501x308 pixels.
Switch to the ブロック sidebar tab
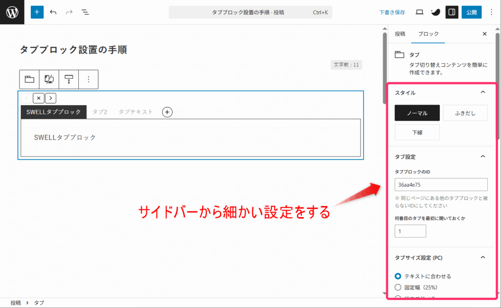coord(428,34)
